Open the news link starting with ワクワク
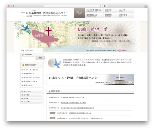 (77, 108)
